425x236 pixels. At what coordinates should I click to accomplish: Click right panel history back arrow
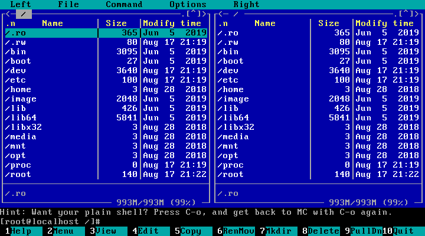(220, 14)
